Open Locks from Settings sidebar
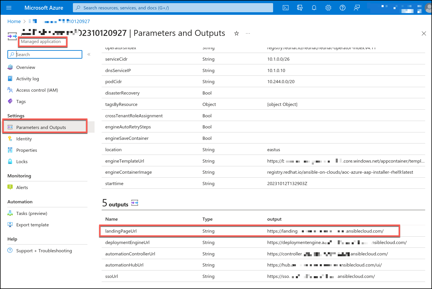Viewport: 432px width, 289px height. (x=22, y=161)
